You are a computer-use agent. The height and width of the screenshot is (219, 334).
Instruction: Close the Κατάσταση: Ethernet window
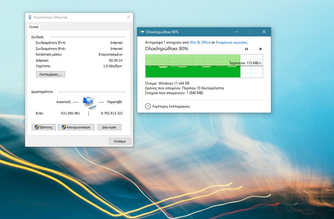(x=129, y=17)
